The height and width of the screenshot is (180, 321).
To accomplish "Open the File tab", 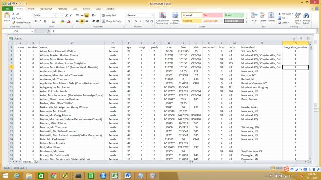I will [x=8, y=9].
